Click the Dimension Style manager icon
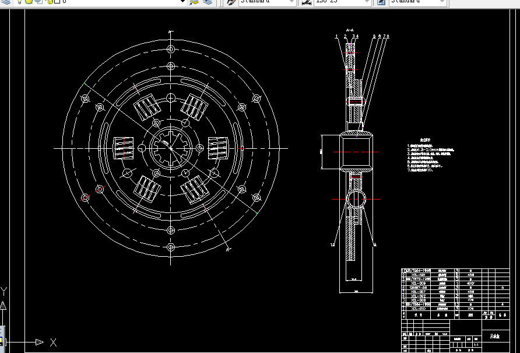This screenshot has height=353, width=520. (x=307, y=2)
